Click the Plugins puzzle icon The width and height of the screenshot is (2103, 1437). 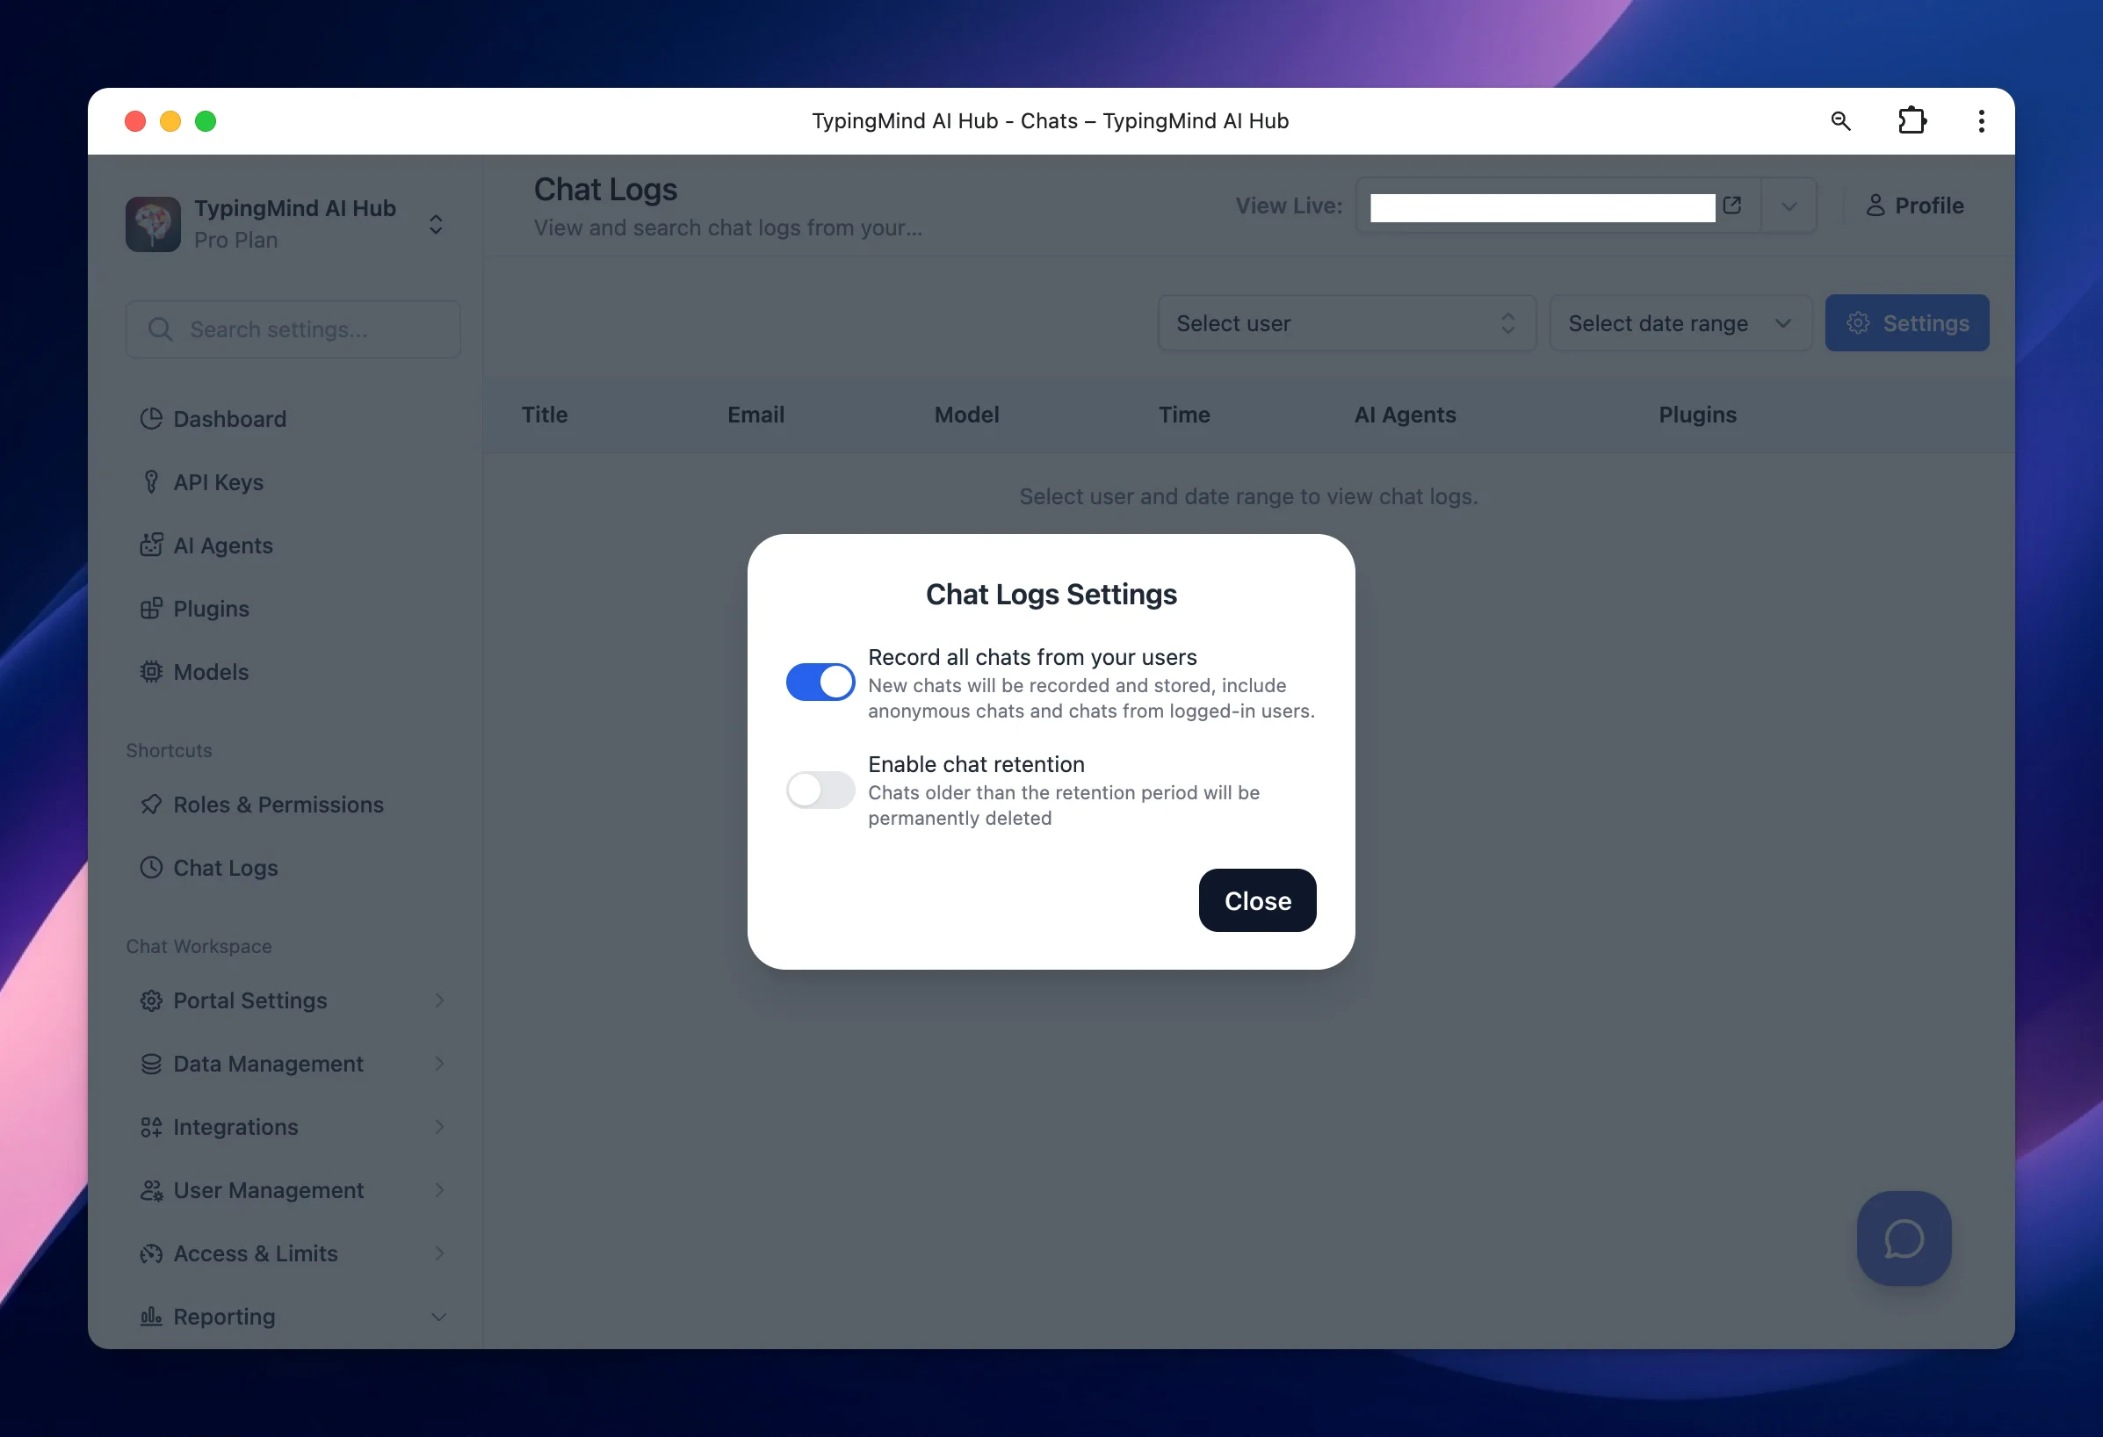pos(151,609)
